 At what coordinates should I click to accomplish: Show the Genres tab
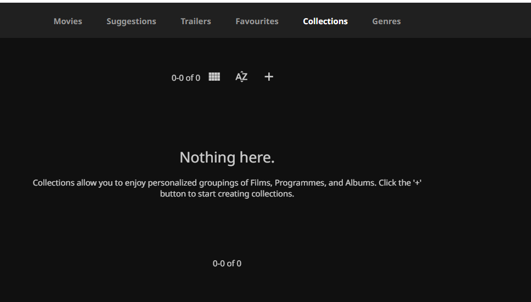coord(386,21)
